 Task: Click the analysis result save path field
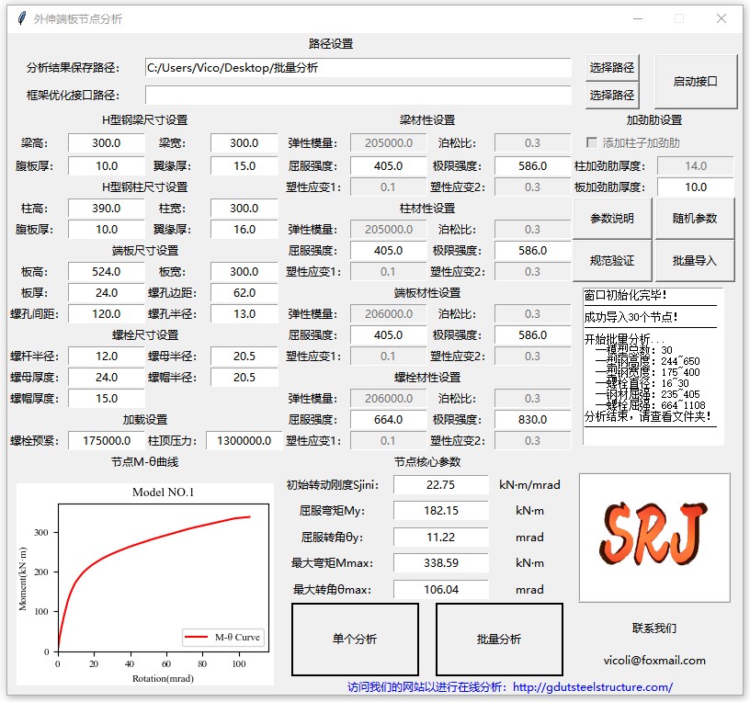point(358,68)
